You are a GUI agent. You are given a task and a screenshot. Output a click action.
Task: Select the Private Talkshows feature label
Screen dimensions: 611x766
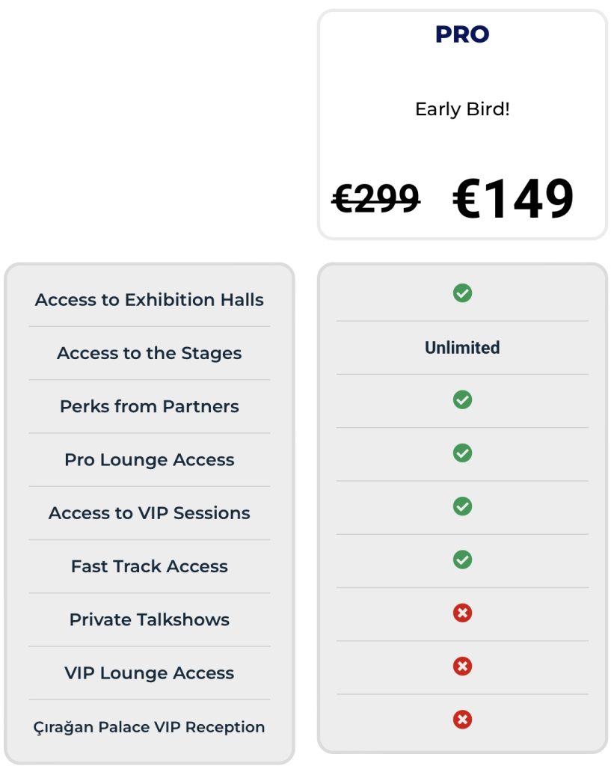150,619
